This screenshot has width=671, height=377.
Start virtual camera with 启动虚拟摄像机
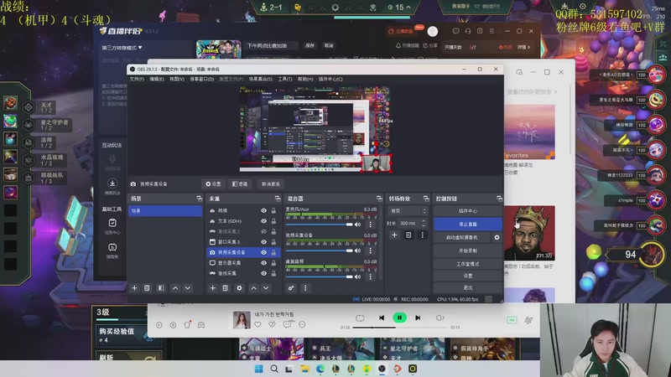coord(462,237)
